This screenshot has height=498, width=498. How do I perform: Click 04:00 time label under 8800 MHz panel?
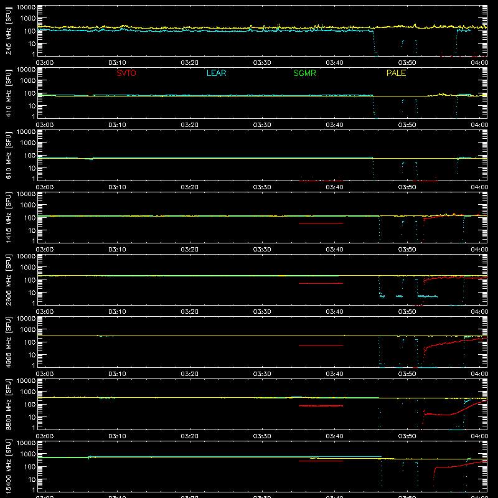click(479, 436)
